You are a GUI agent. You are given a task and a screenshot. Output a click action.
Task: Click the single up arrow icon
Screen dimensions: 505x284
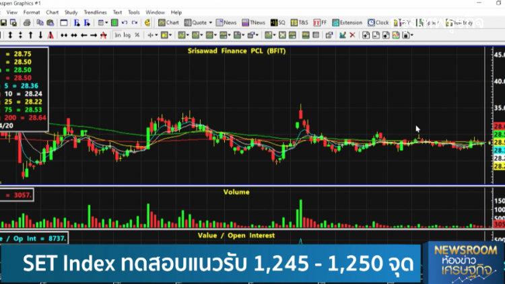[30, 35]
